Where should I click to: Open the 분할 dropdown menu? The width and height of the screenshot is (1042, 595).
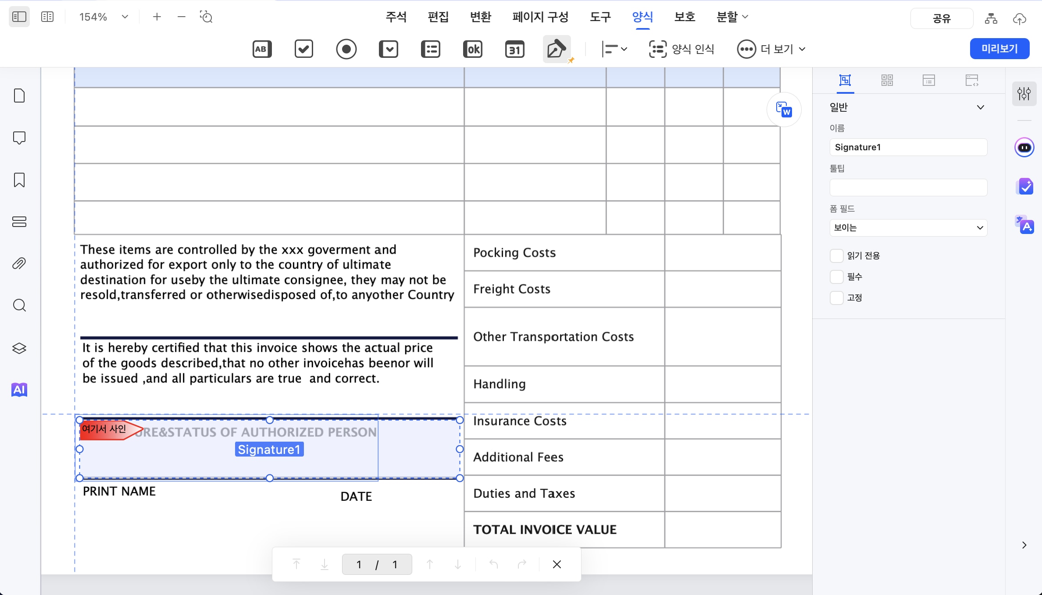point(732,17)
